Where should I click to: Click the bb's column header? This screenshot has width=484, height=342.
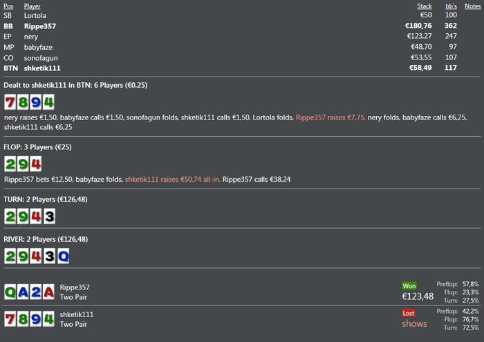point(451,6)
